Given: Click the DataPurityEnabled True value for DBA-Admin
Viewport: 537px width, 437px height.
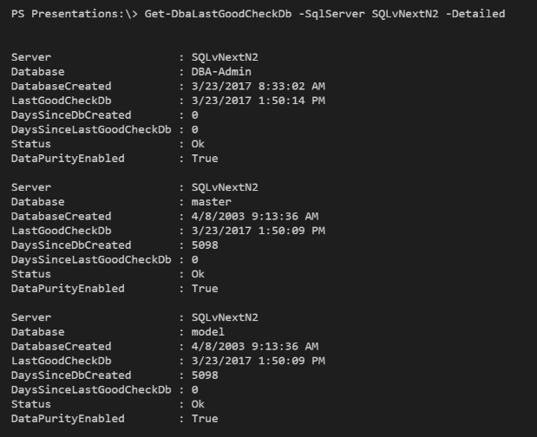Looking at the screenshot, I should tap(205, 159).
